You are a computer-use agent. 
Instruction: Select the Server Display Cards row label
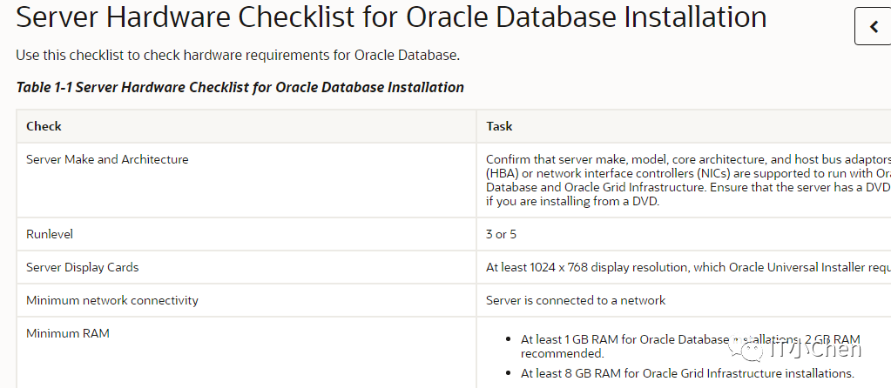pos(83,267)
